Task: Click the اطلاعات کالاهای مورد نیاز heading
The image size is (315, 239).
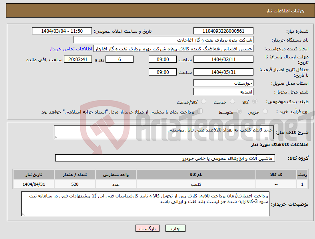Action: (x=279, y=145)
